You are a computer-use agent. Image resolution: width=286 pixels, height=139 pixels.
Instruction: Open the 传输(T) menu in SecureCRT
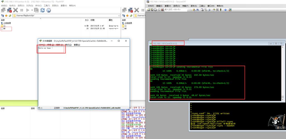(185, 6)
